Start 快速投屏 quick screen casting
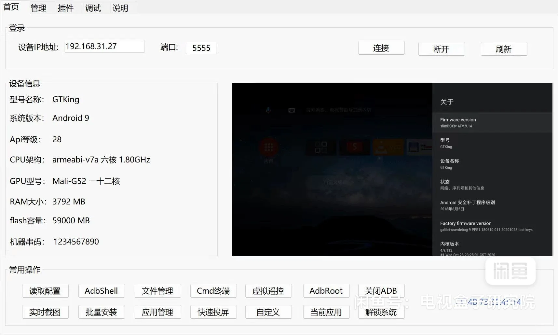 (x=213, y=312)
